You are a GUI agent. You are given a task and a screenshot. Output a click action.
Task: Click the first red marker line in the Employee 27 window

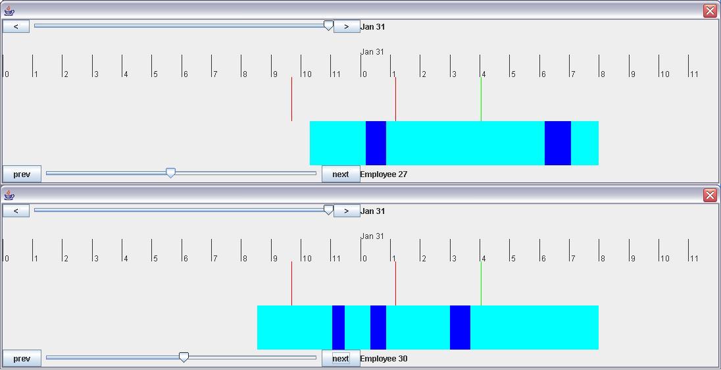click(291, 99)
